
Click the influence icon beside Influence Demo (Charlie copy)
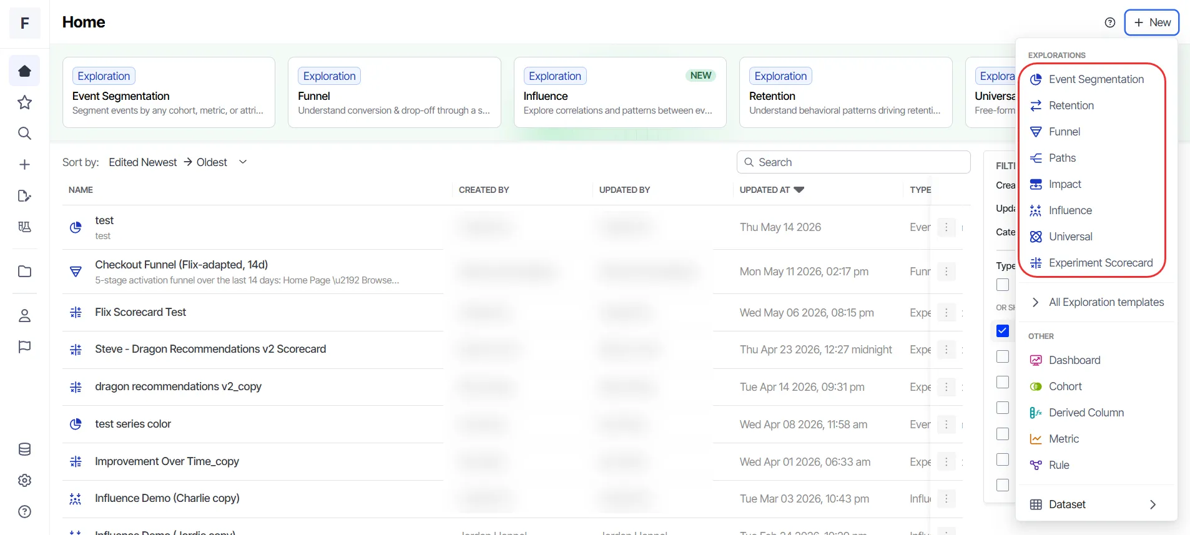tap(76, 499)
